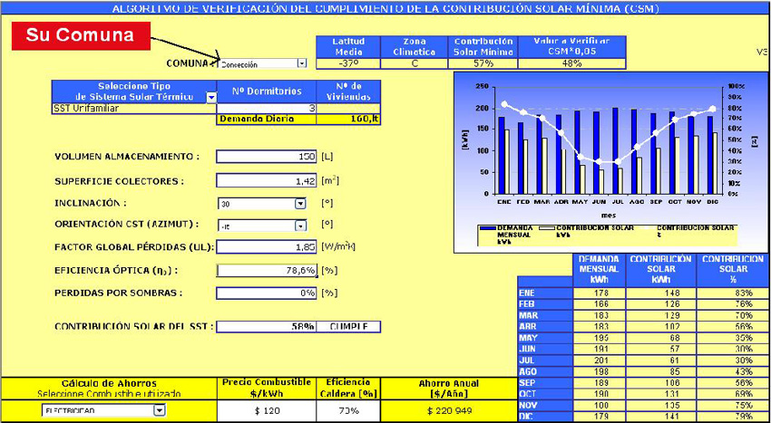This screenshot has height=423, width=771.
Task: Click the Factor Global Pérdidas field
Action: 266,246
